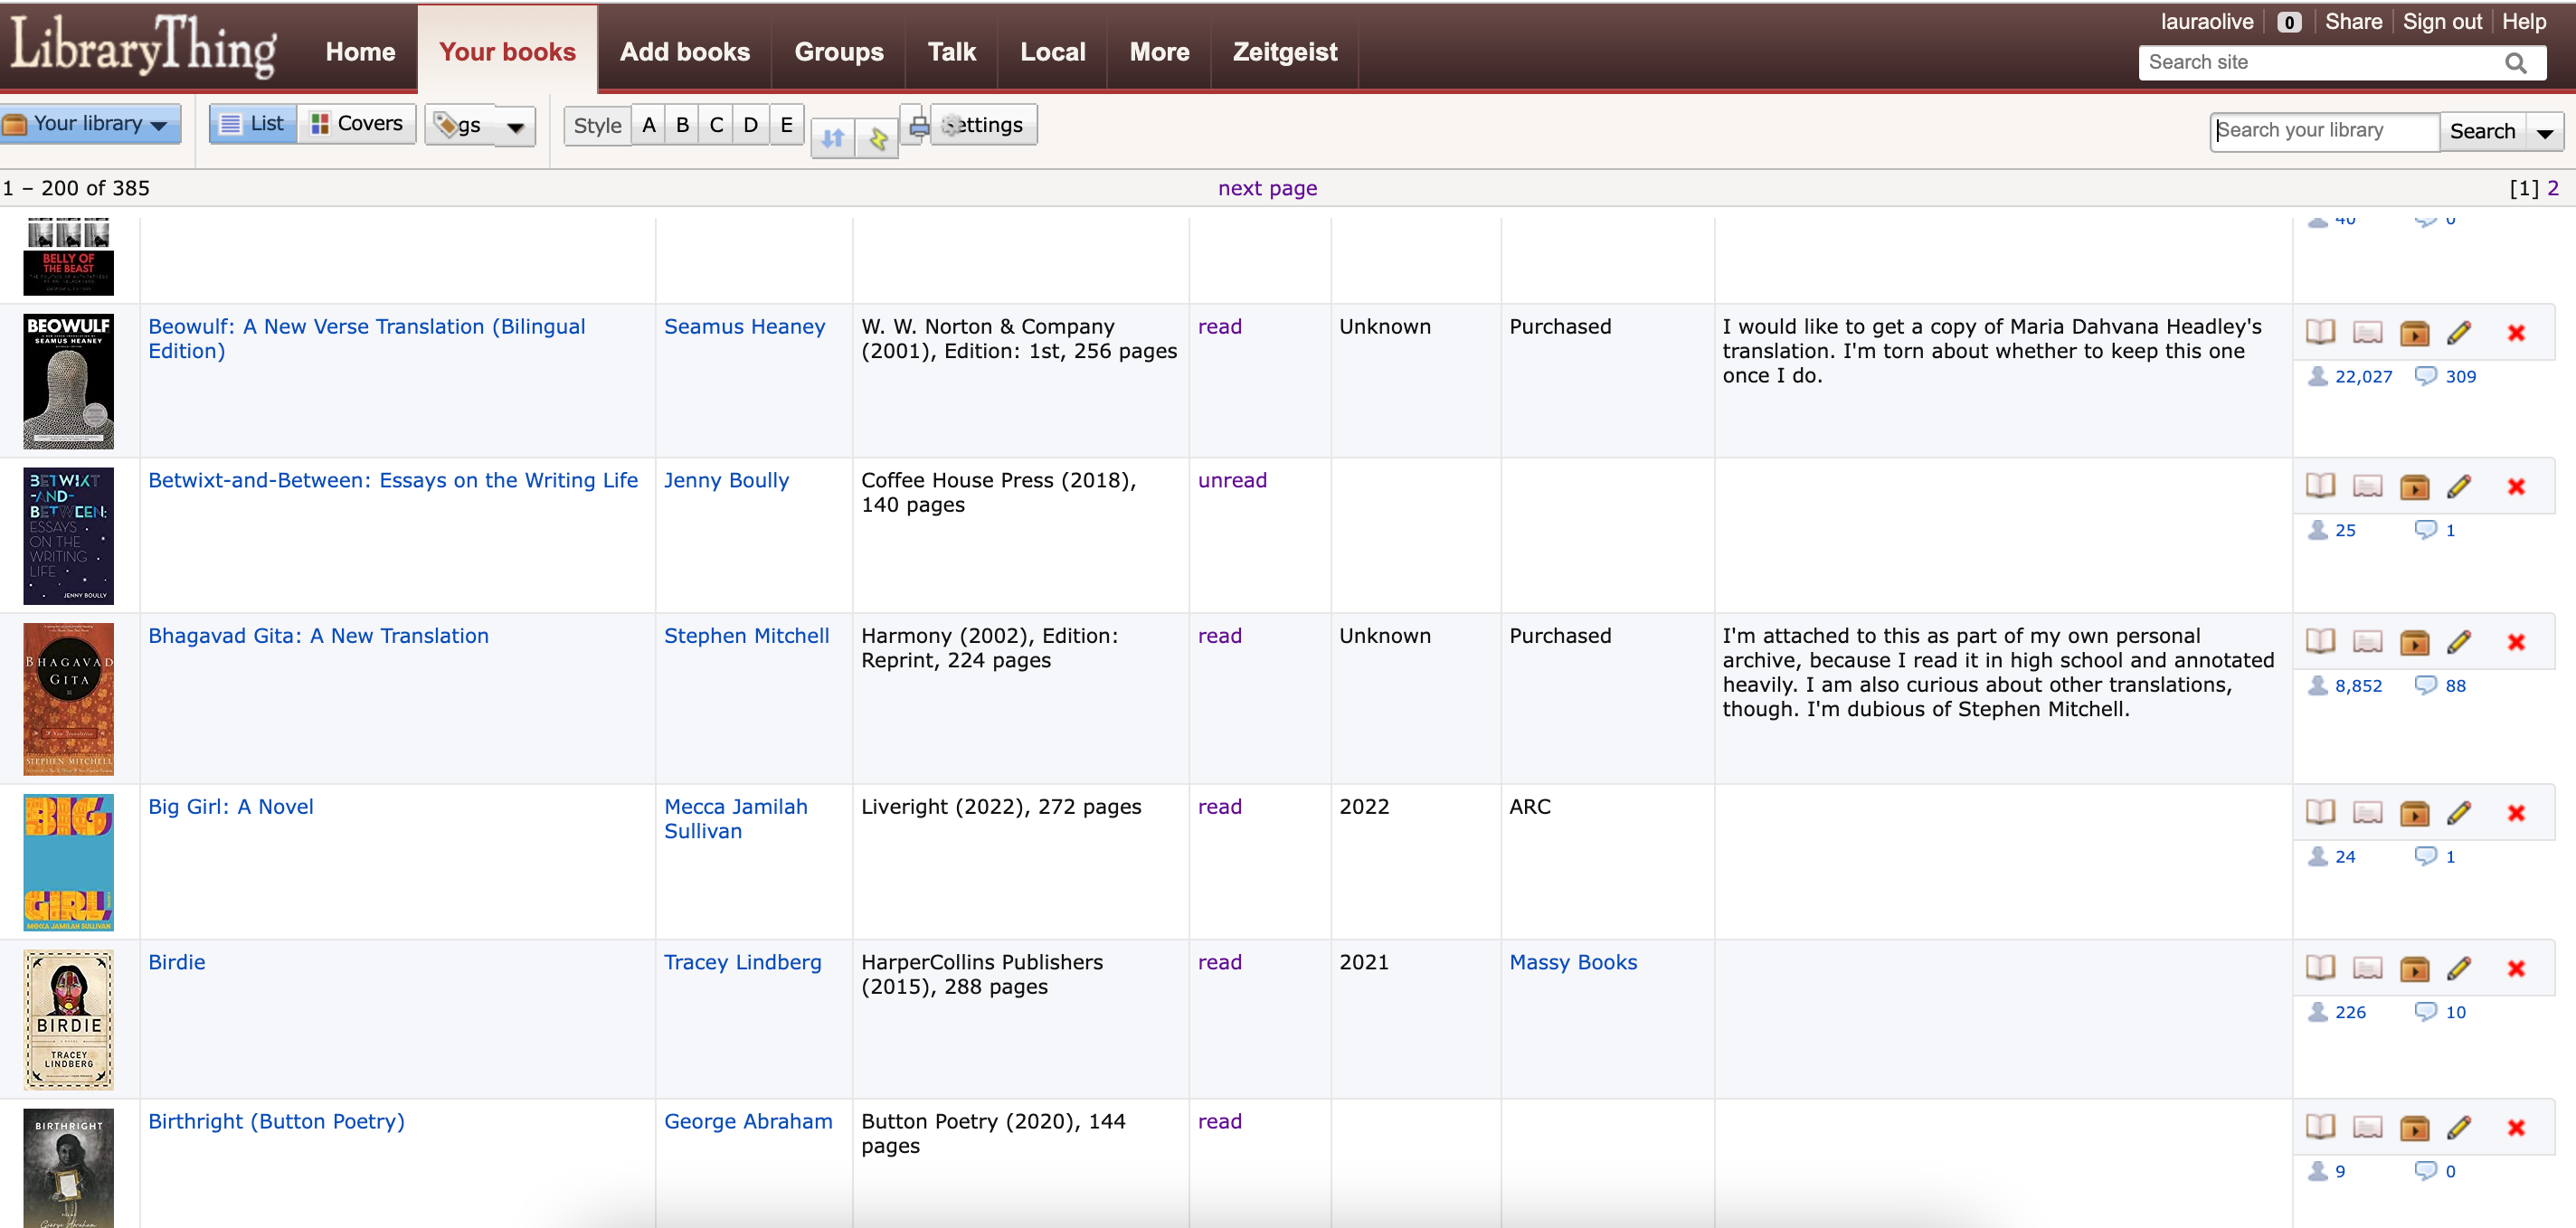
Task: Open the Your library dropdown
Action: pos(90,123)
